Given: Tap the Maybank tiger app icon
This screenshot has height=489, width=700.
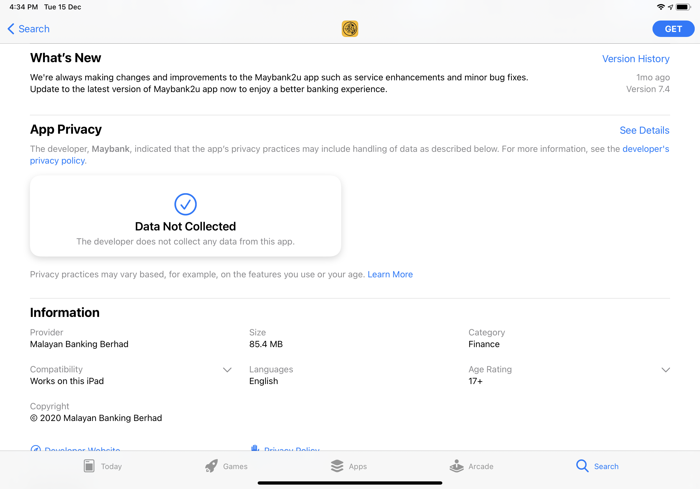Looking at the screenshot, I should 350,29.
